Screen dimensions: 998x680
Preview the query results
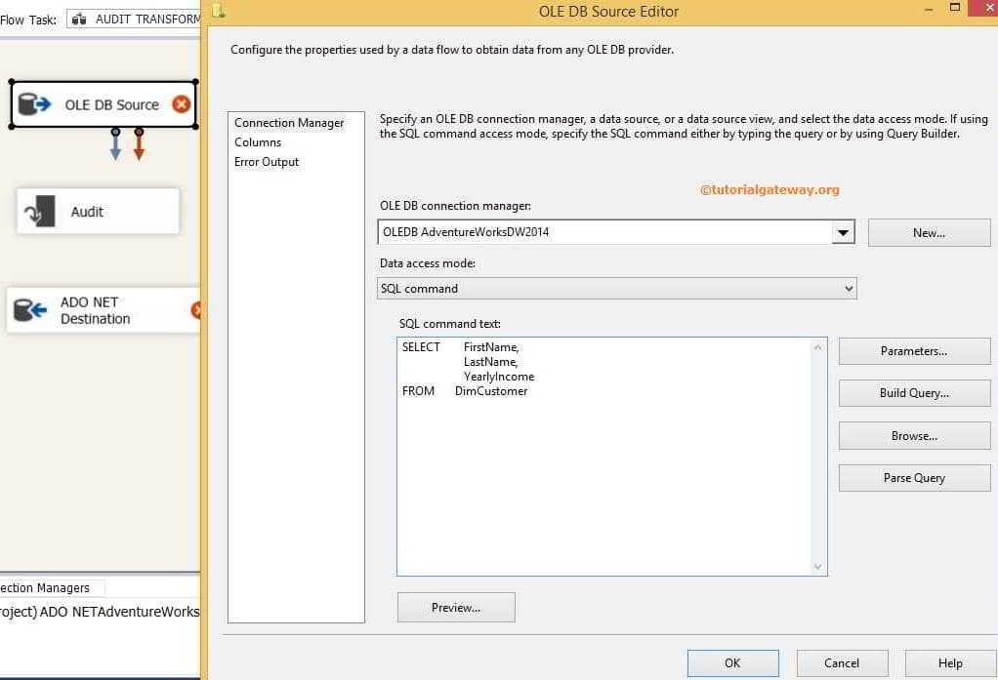(x=455, y=607)
